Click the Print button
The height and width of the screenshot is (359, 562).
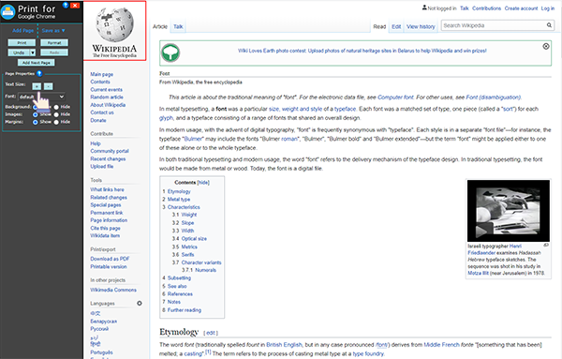point(22,43)
